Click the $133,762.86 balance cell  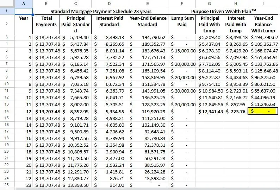(x=263, y=64)
